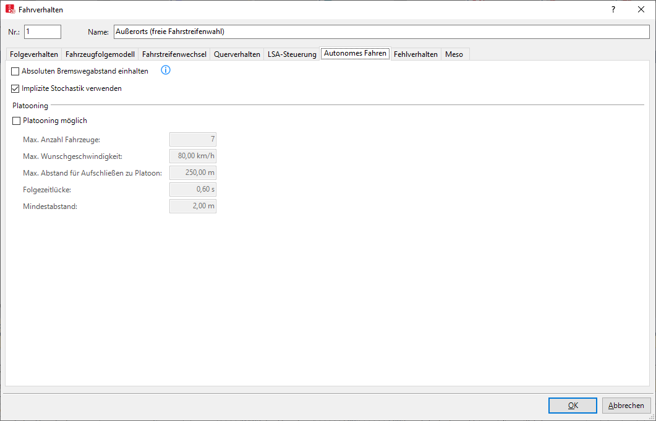Show the LSA-Steuerung tab
The image size is (656, 421).
click(x=292, y=54)
